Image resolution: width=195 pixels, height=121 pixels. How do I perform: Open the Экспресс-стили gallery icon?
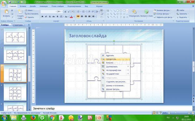147,12
